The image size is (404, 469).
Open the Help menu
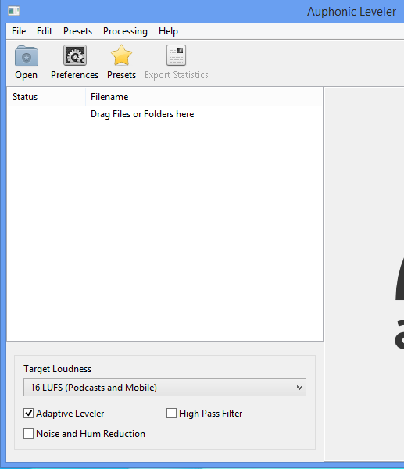point(168,31)
